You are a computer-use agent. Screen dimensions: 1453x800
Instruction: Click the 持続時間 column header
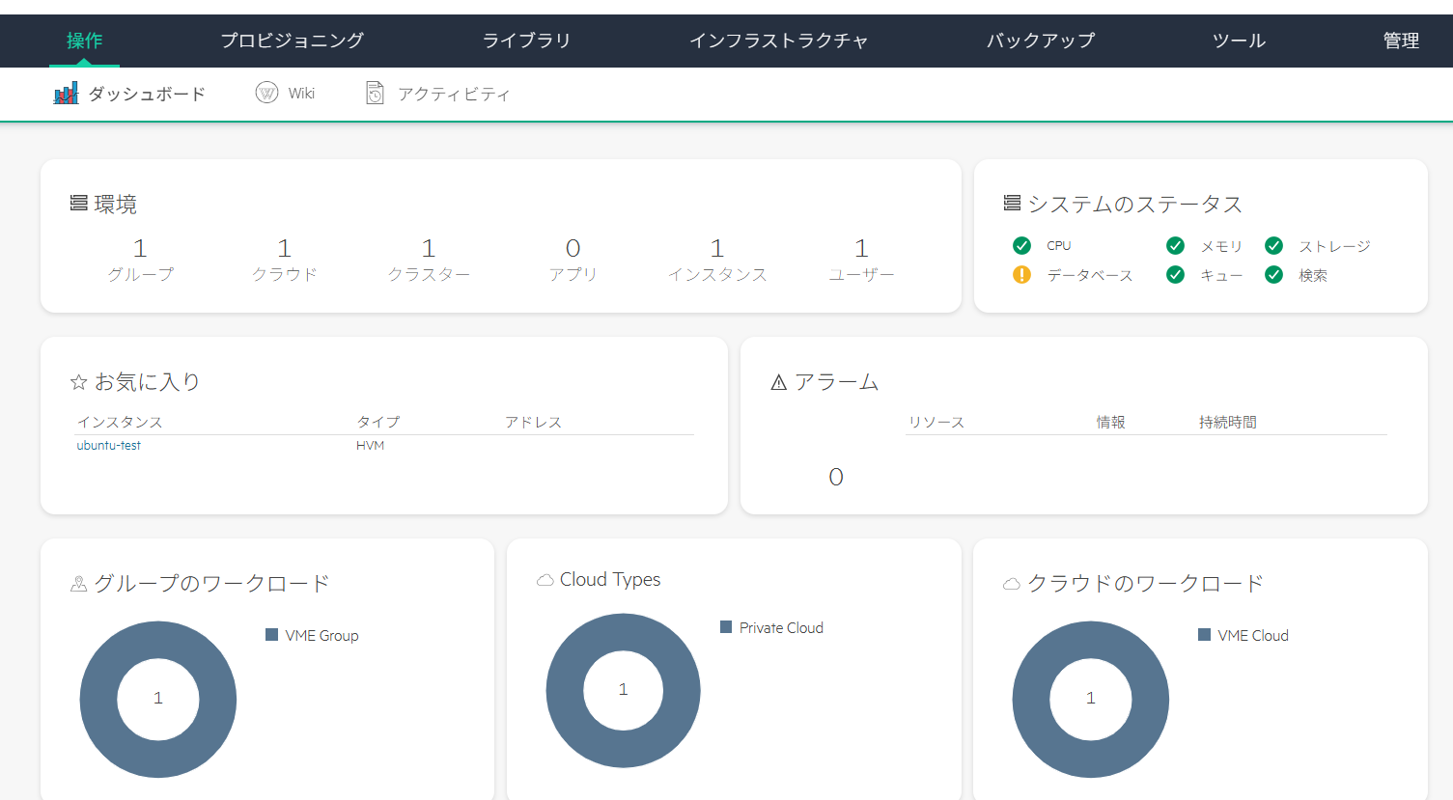[x=1228, y=422]
